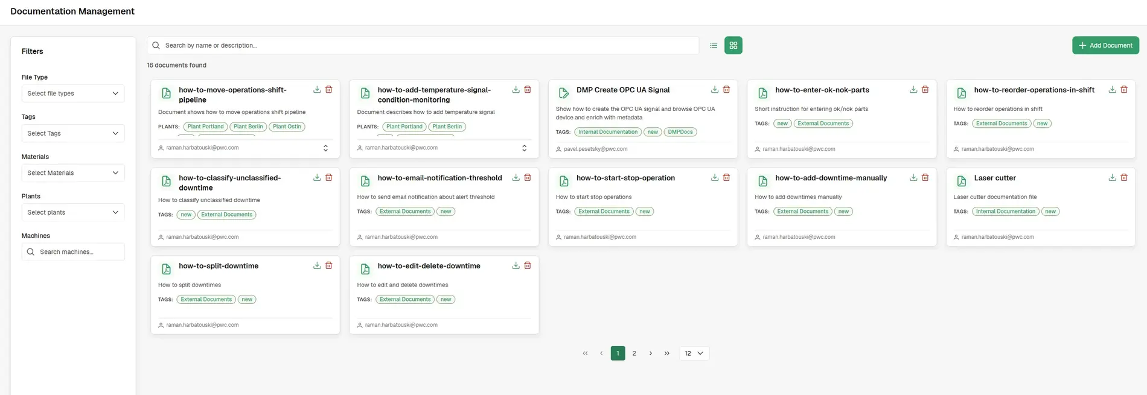Click the Add Document button
The width and height of the screenshot is (1147, 395).
tap(1105, 45)
